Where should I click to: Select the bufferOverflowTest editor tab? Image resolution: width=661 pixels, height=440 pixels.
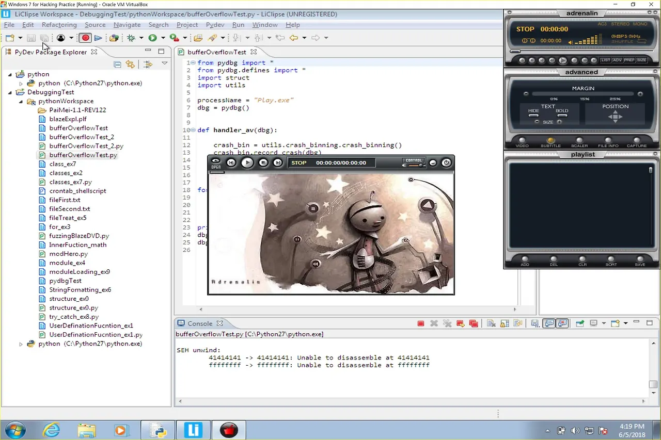(x=216, y=52)
